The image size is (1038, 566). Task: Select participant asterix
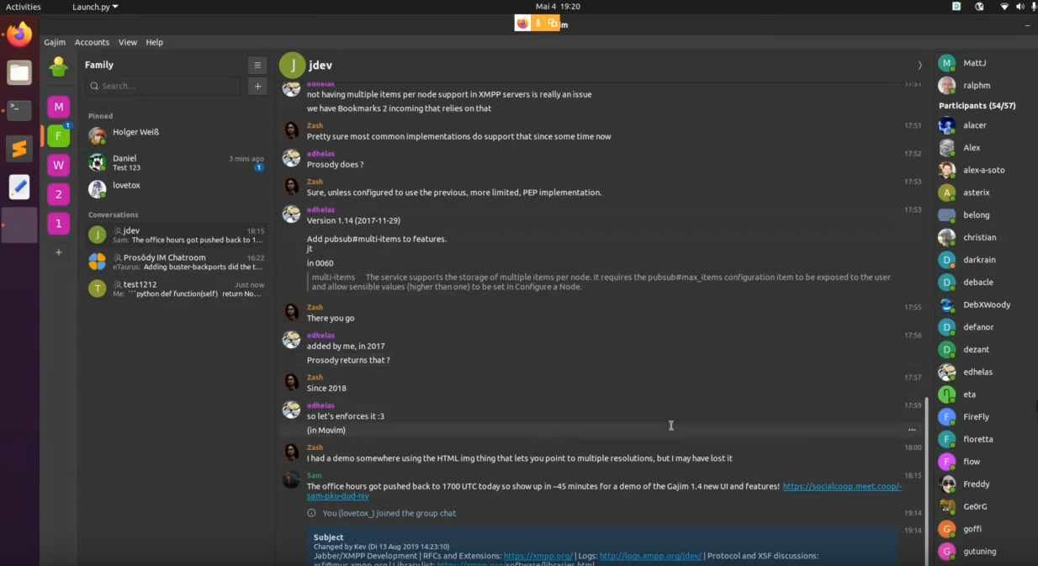(x=977, y=193)
